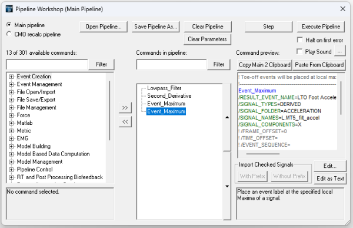The image size is (353, 228).
Task: Expand the Model Management node
Action: (11, 162)
